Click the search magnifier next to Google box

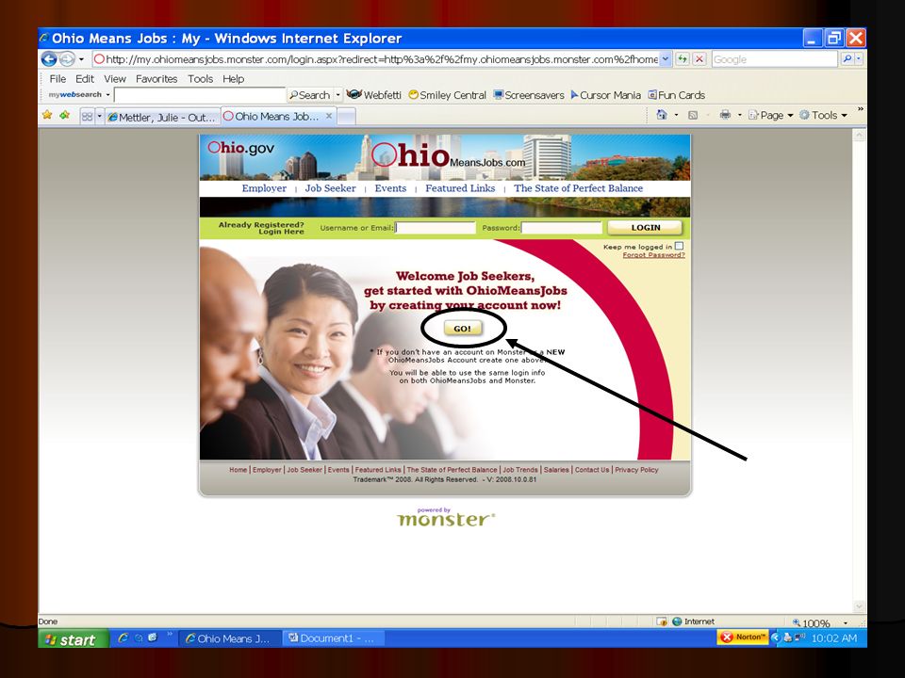[847, 58]
